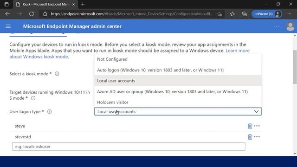Select Not Configured option
The width and height of the screenshot is (297, 167).
click(178, 59)
